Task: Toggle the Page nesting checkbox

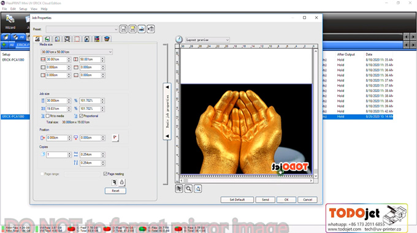Action: 105,174
